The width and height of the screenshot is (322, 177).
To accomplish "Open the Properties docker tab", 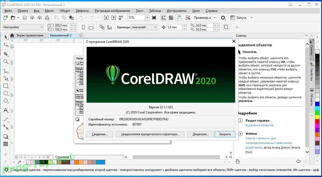I will click(312, 71).
